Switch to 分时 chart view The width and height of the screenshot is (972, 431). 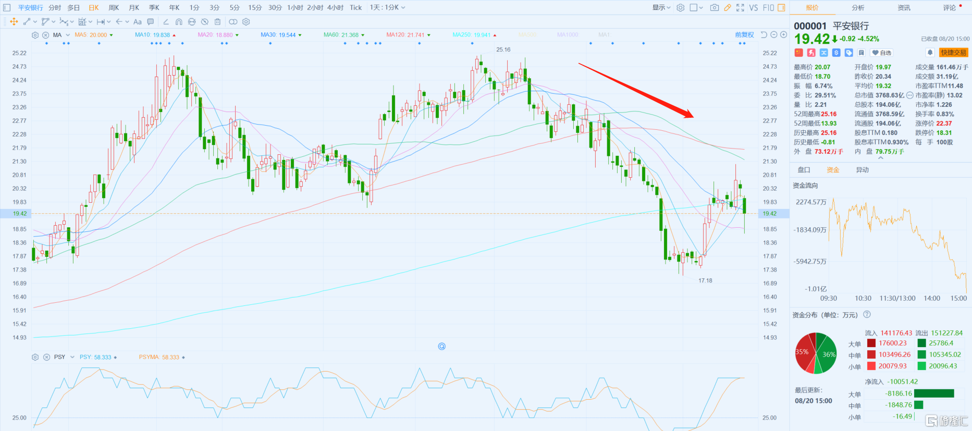click(55, 7)
